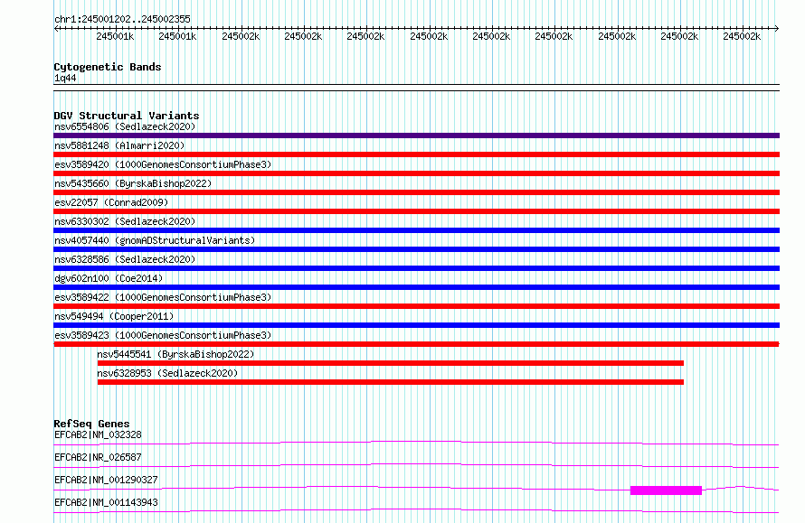
Task: Select nsv6330302 (Sedlazeck2020) label
Action: point(125,221)
